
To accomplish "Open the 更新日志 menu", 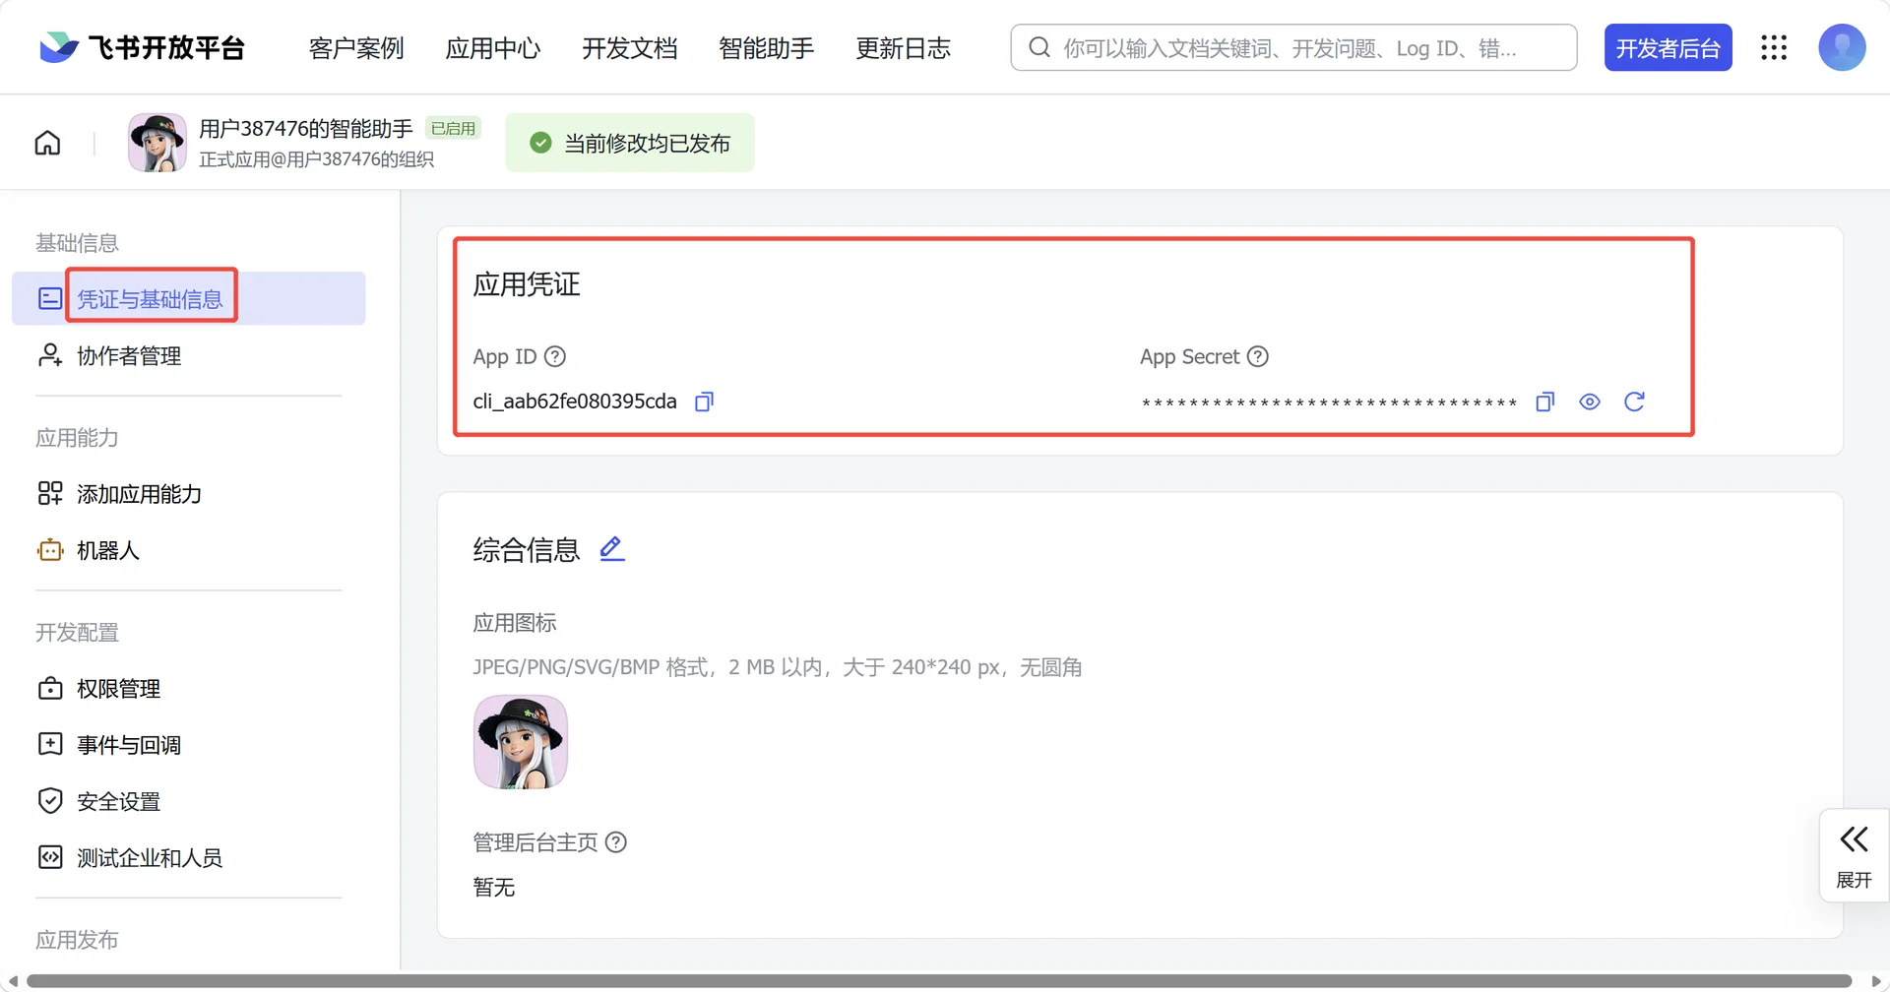I will point(904,48).
